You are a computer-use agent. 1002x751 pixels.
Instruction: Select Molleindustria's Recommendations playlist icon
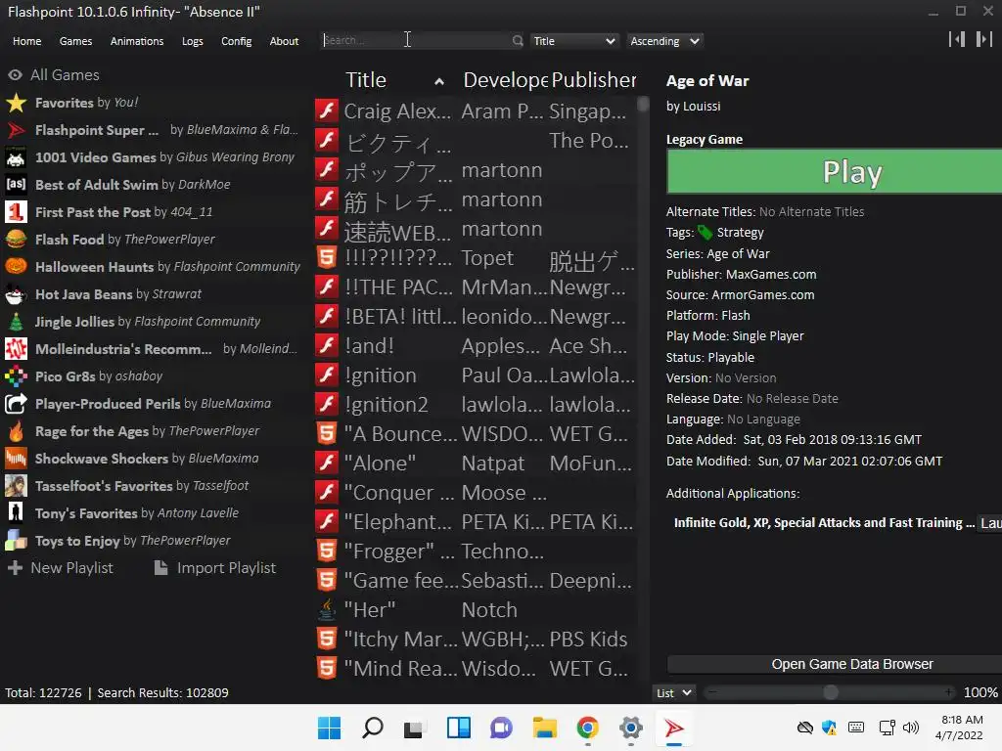pyautogui.click(x=16, y=349)
